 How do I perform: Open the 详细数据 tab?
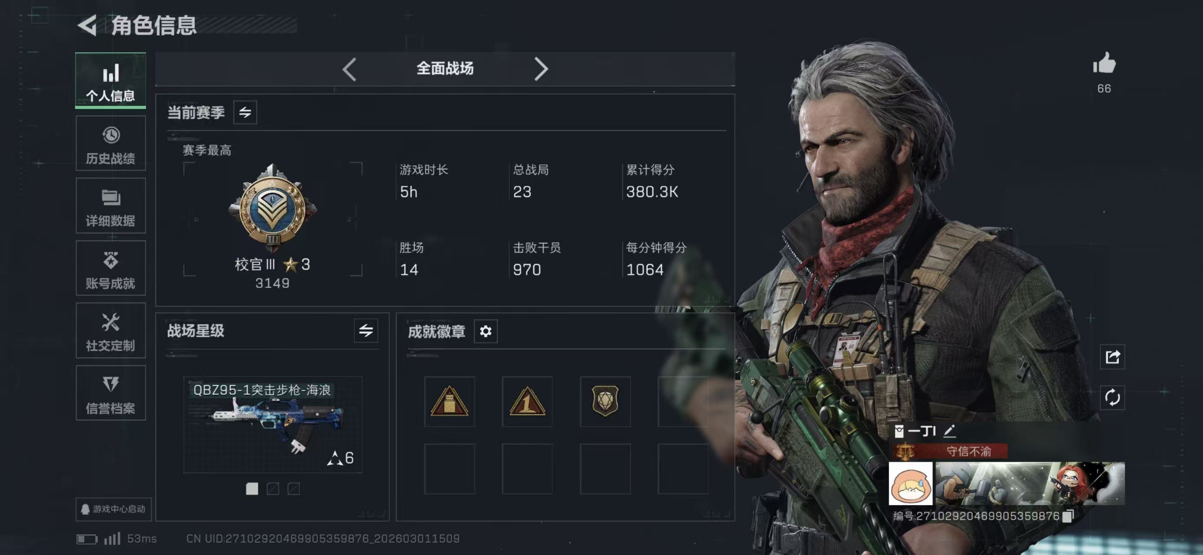[111, 206]
